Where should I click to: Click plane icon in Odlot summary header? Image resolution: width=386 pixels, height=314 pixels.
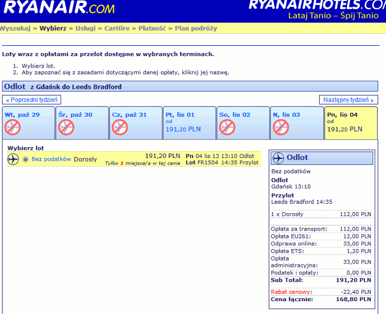(x=278, y=158)
